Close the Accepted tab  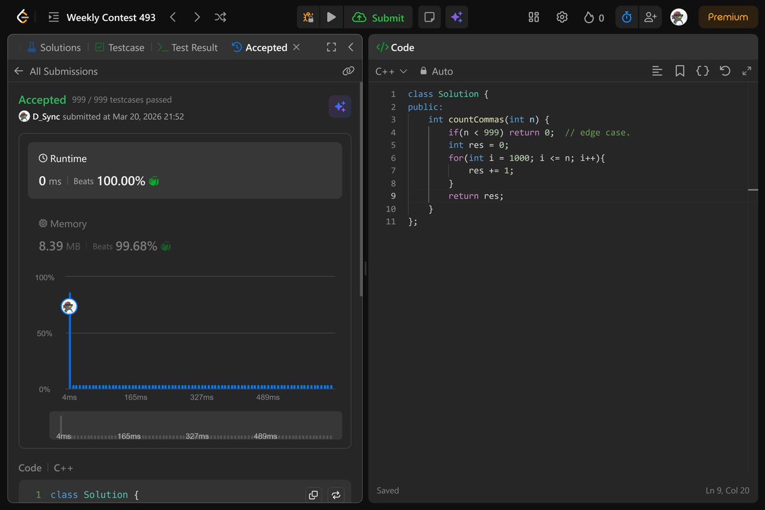coord(296,47)
